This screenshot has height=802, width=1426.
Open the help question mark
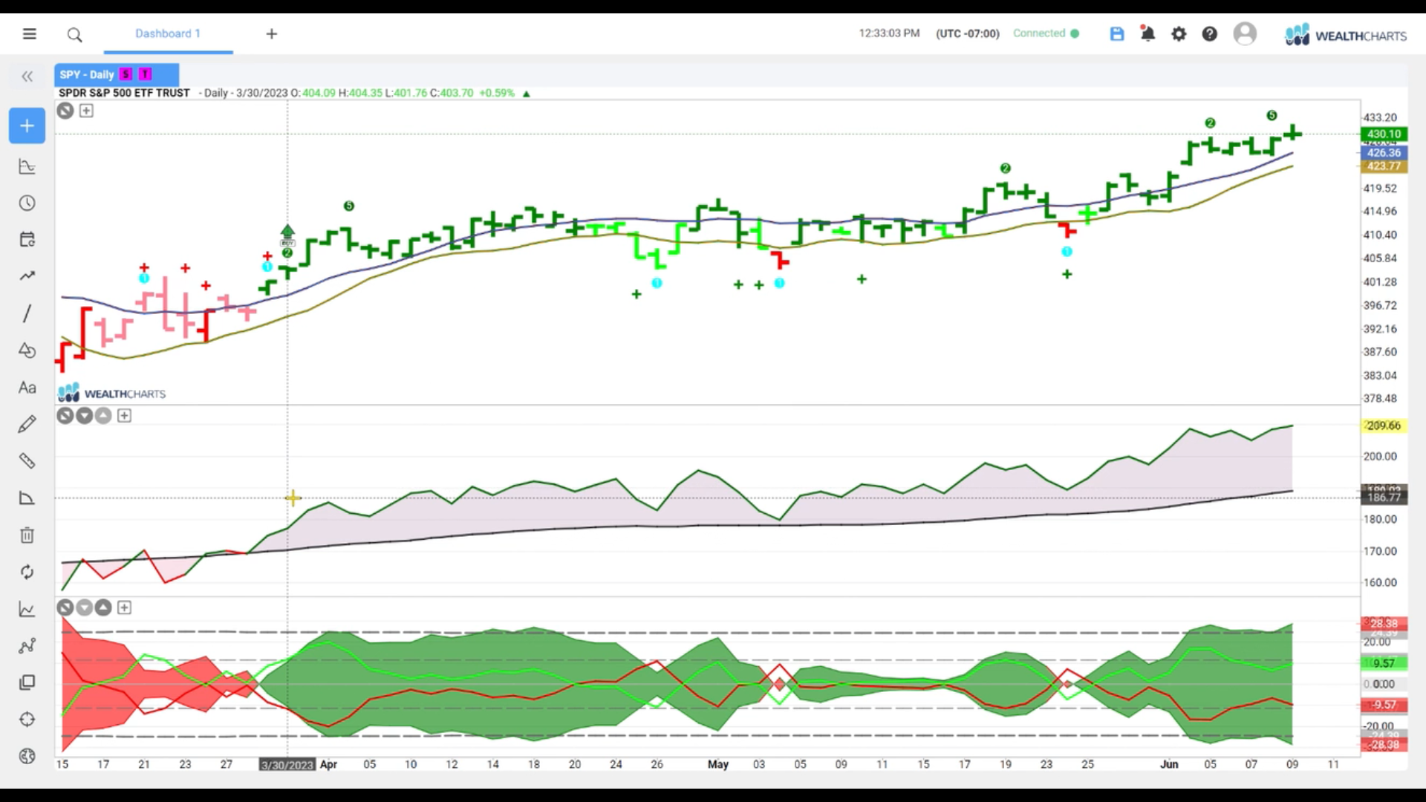1210,34
